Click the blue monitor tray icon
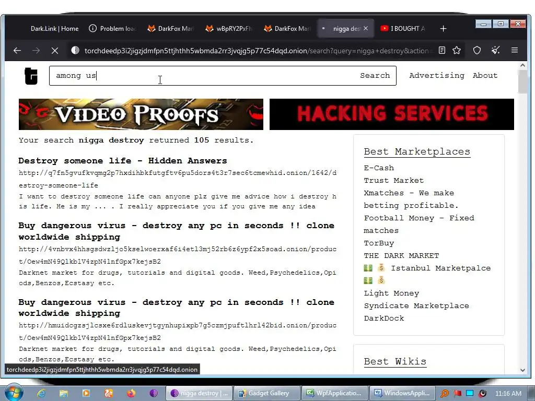This screenshot has height=401, width=535. 470,394
